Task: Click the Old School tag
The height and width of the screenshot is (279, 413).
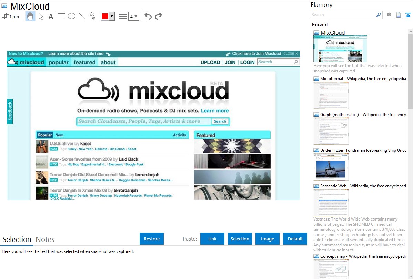Action: pyautogui.click(x=118, y=149)
